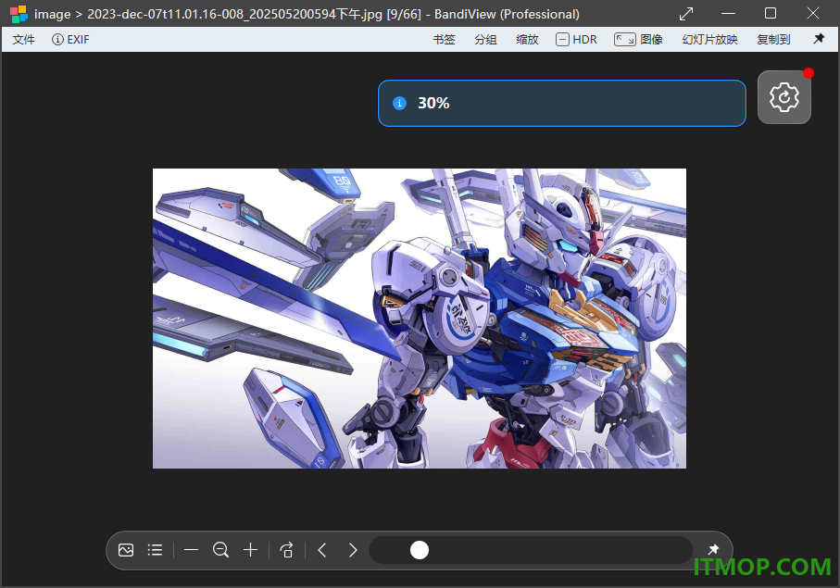Toggle HDR mode
This screenshot has height=588, width=840.
pyautogui.click(x=576, y=40)
